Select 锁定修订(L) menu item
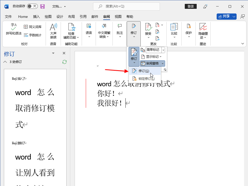Viewport: 248px width, 186px height. click(145, 78)
